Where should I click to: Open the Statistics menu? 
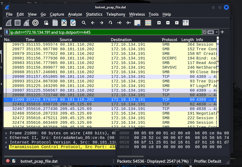pyautogui.click(x=94, y=14)
